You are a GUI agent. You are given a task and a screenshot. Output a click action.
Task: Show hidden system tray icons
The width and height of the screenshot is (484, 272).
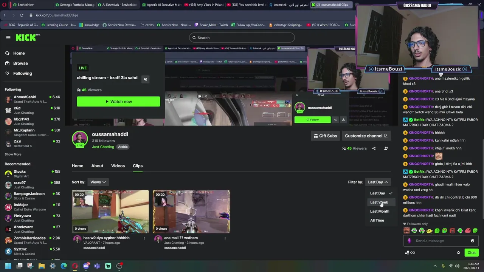(x=435, y=266)
